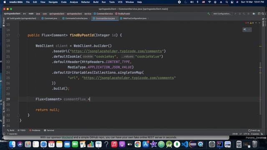
Task: Open Safari from the Dock
Action: [43, 145]
